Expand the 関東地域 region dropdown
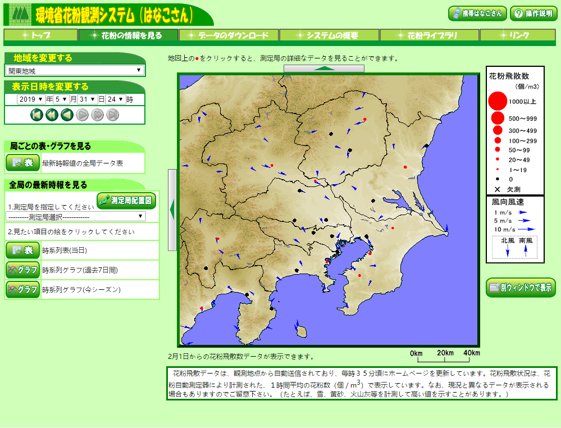Viewport: 561px width, 428px height. coord(75,71)
